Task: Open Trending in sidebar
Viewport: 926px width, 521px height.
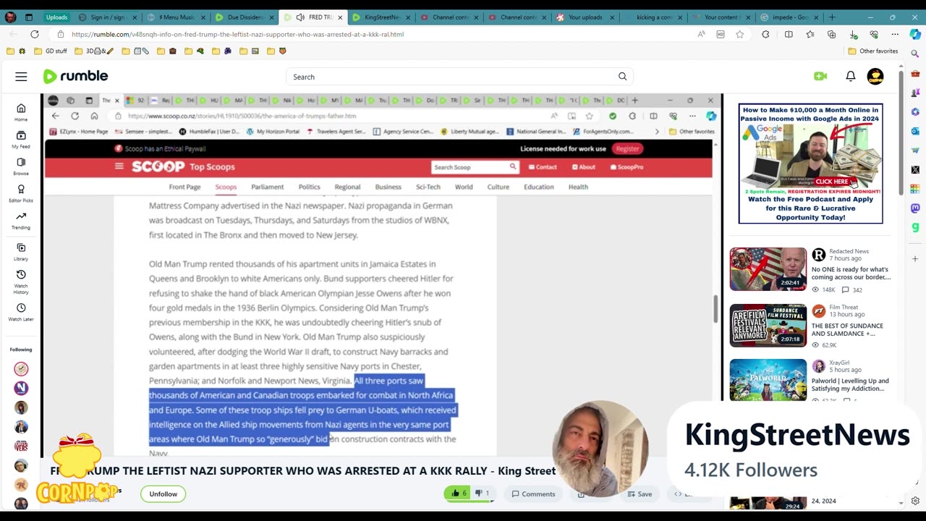Action: (21, 220)
